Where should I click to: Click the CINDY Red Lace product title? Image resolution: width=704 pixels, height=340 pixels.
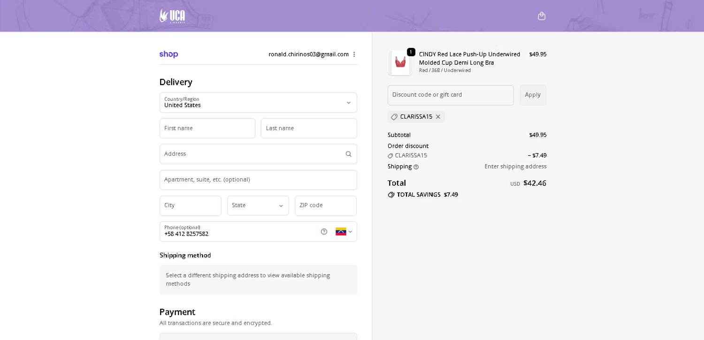click(x=470, y=59)
